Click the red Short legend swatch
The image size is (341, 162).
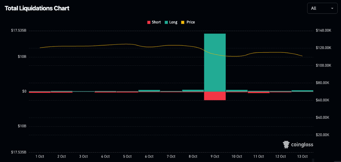(x=149, y=22)
